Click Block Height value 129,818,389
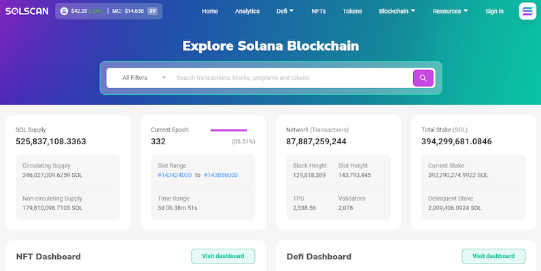This screenshot has height=271, width=541. click(309, 175)
